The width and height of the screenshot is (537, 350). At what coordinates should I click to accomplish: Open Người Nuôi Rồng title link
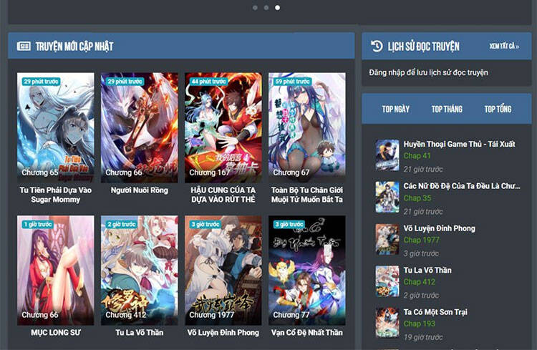[x=139, y=190]
